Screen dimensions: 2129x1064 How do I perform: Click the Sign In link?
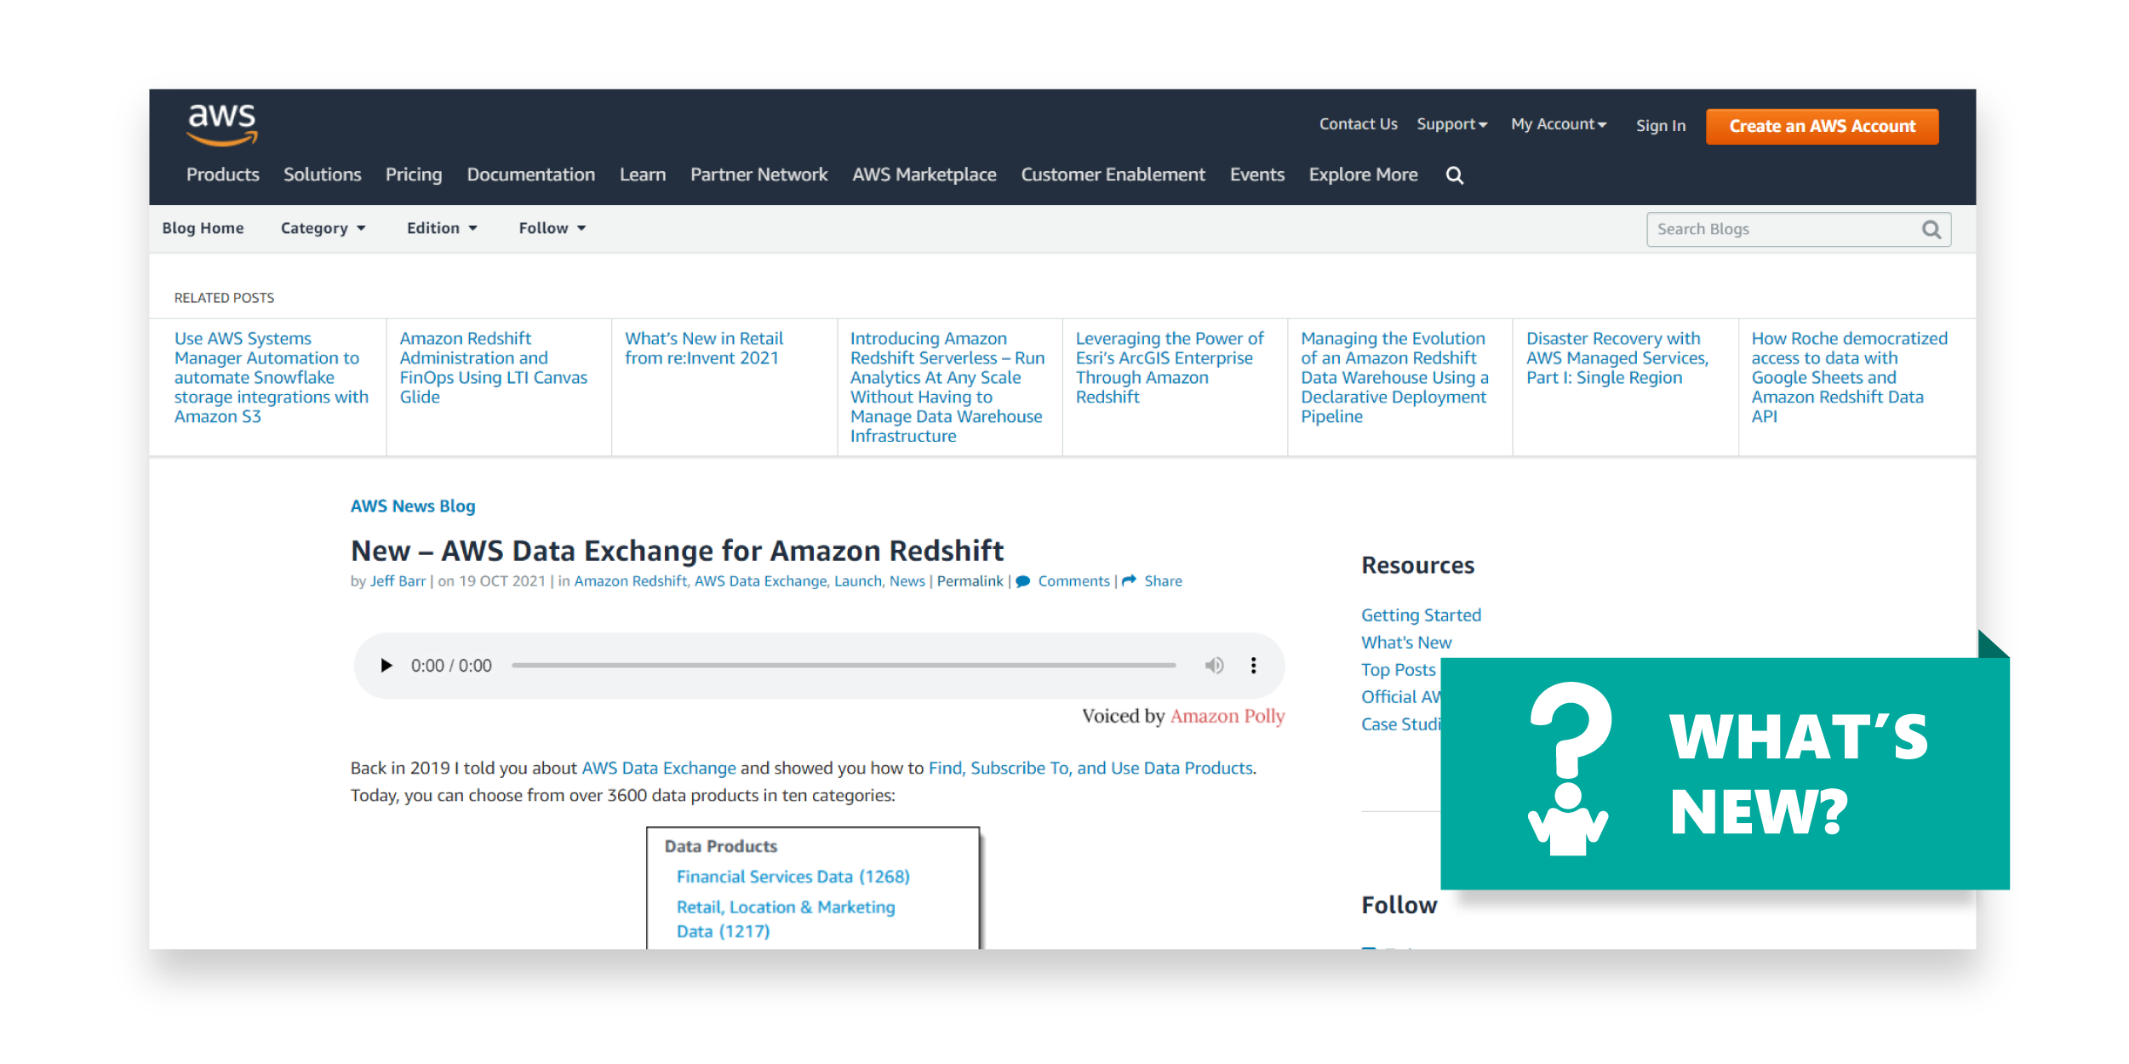[x=1661, y=126]
